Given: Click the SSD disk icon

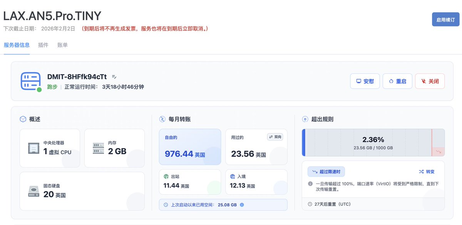Looking at the screenshot, I should click(33, 191).
